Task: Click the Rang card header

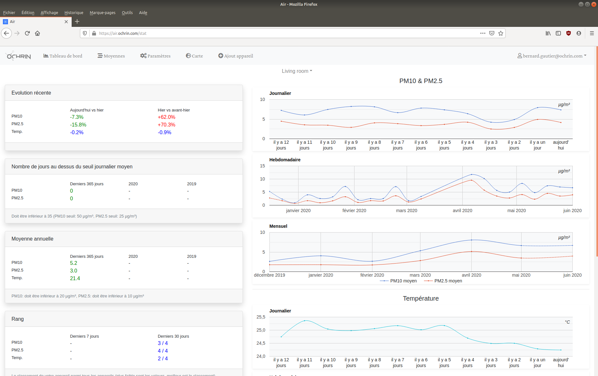Action: (x=124, y=319)
